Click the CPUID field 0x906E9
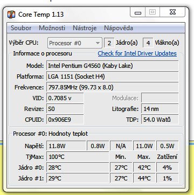Image resolution: width=194 pixels, height=195 pixels. [65, 120]
